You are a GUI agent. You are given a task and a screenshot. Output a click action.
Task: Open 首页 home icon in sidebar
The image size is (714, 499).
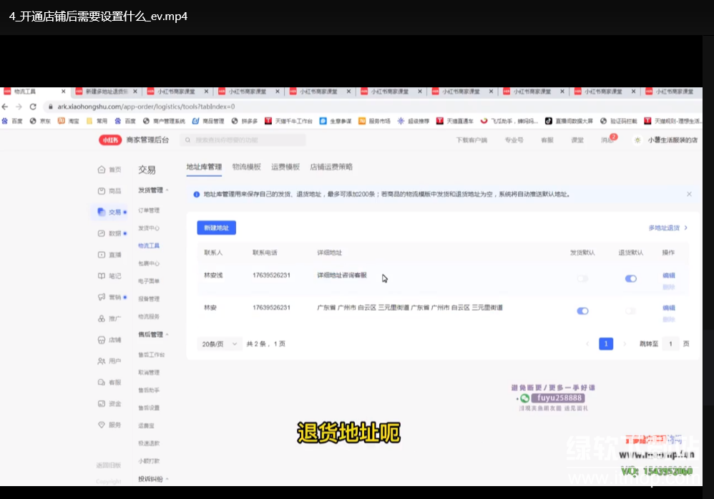coord(102,170)
